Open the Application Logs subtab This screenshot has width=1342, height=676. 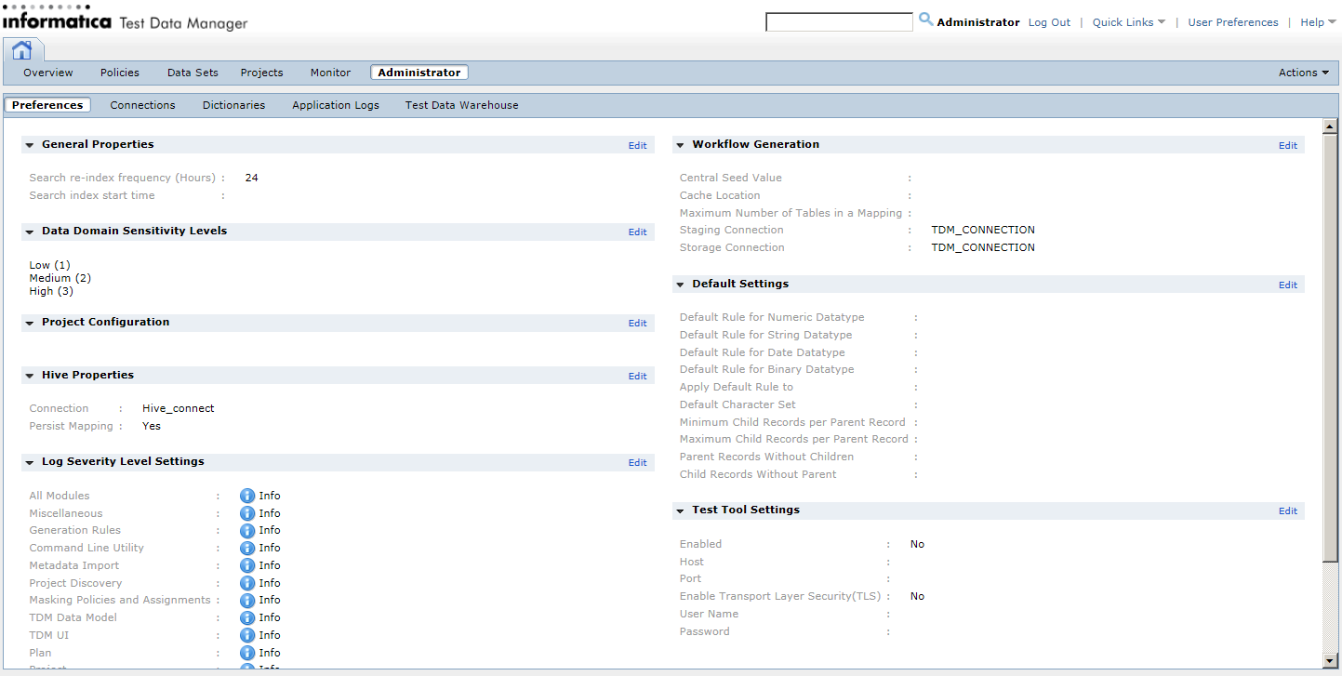[336, 105]
